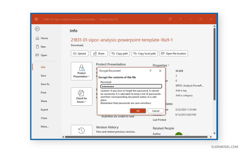The width and height of the screenshot is (248, 153).
Task: Click Add a tag property
Action: pos(181,91)
